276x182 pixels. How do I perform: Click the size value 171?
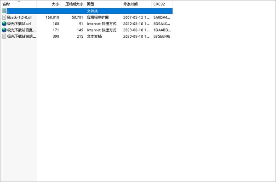[56, 30]
